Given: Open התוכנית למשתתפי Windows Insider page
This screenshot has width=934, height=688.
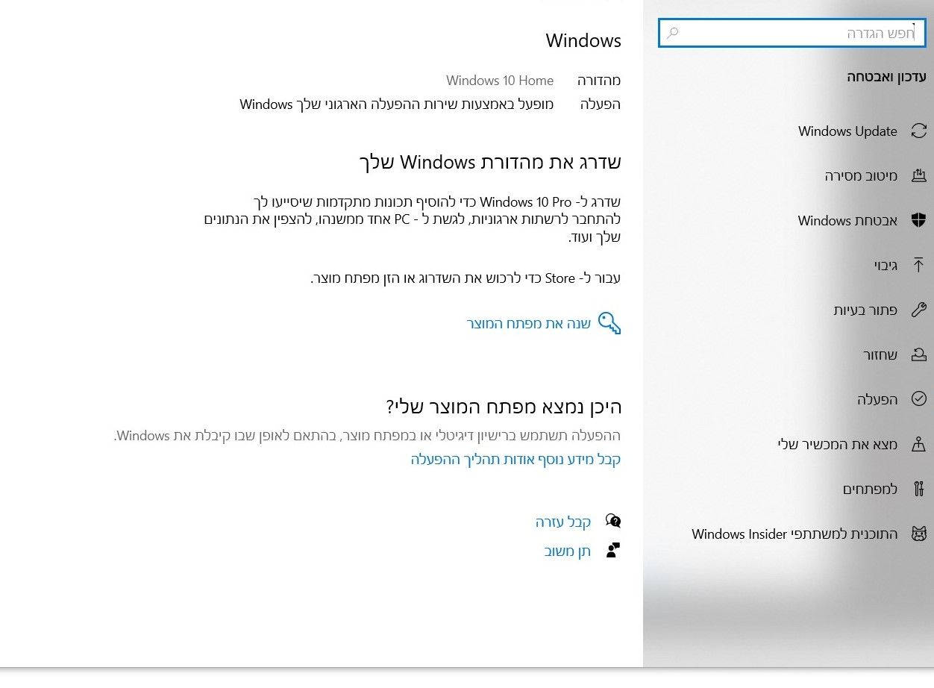Looking at the screenshot, I should click(x=794, y=534).
